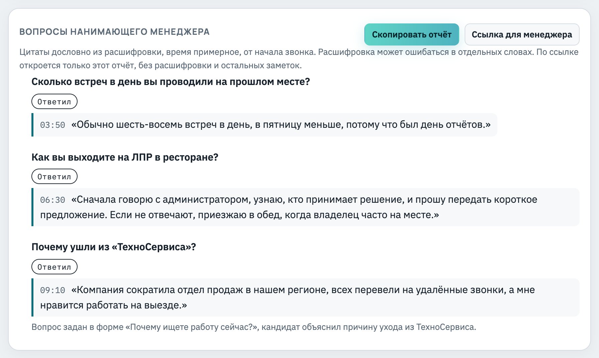This screenshot has width=599, height=358.
Task: Click «Ответил» badge under ЛПР question
Action: point(54,176)
